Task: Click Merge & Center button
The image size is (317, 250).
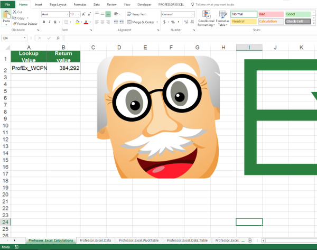Action: 141,22
